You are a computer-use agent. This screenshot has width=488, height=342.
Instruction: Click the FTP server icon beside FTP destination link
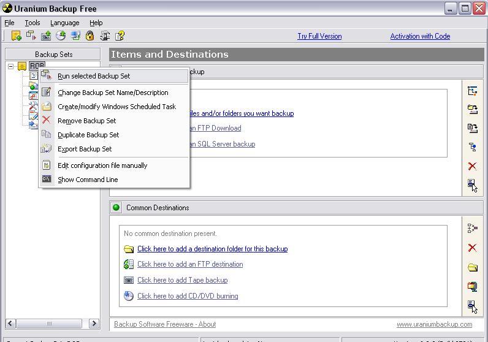coord(129,264)
